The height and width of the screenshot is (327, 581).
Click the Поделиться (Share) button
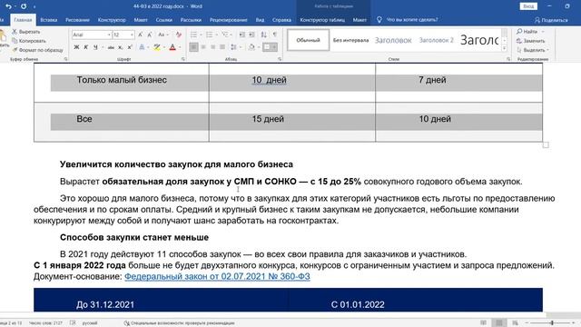coord(551,20)
